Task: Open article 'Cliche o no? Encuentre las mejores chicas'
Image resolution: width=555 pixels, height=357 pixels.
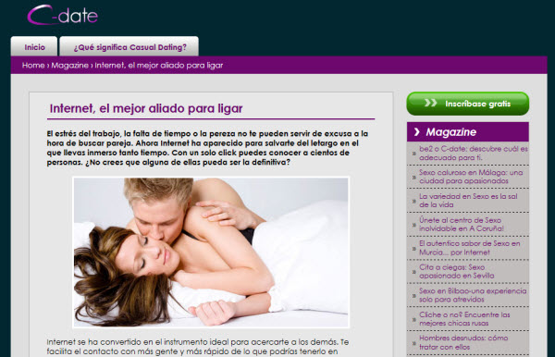Action: (x=464, y=319)
